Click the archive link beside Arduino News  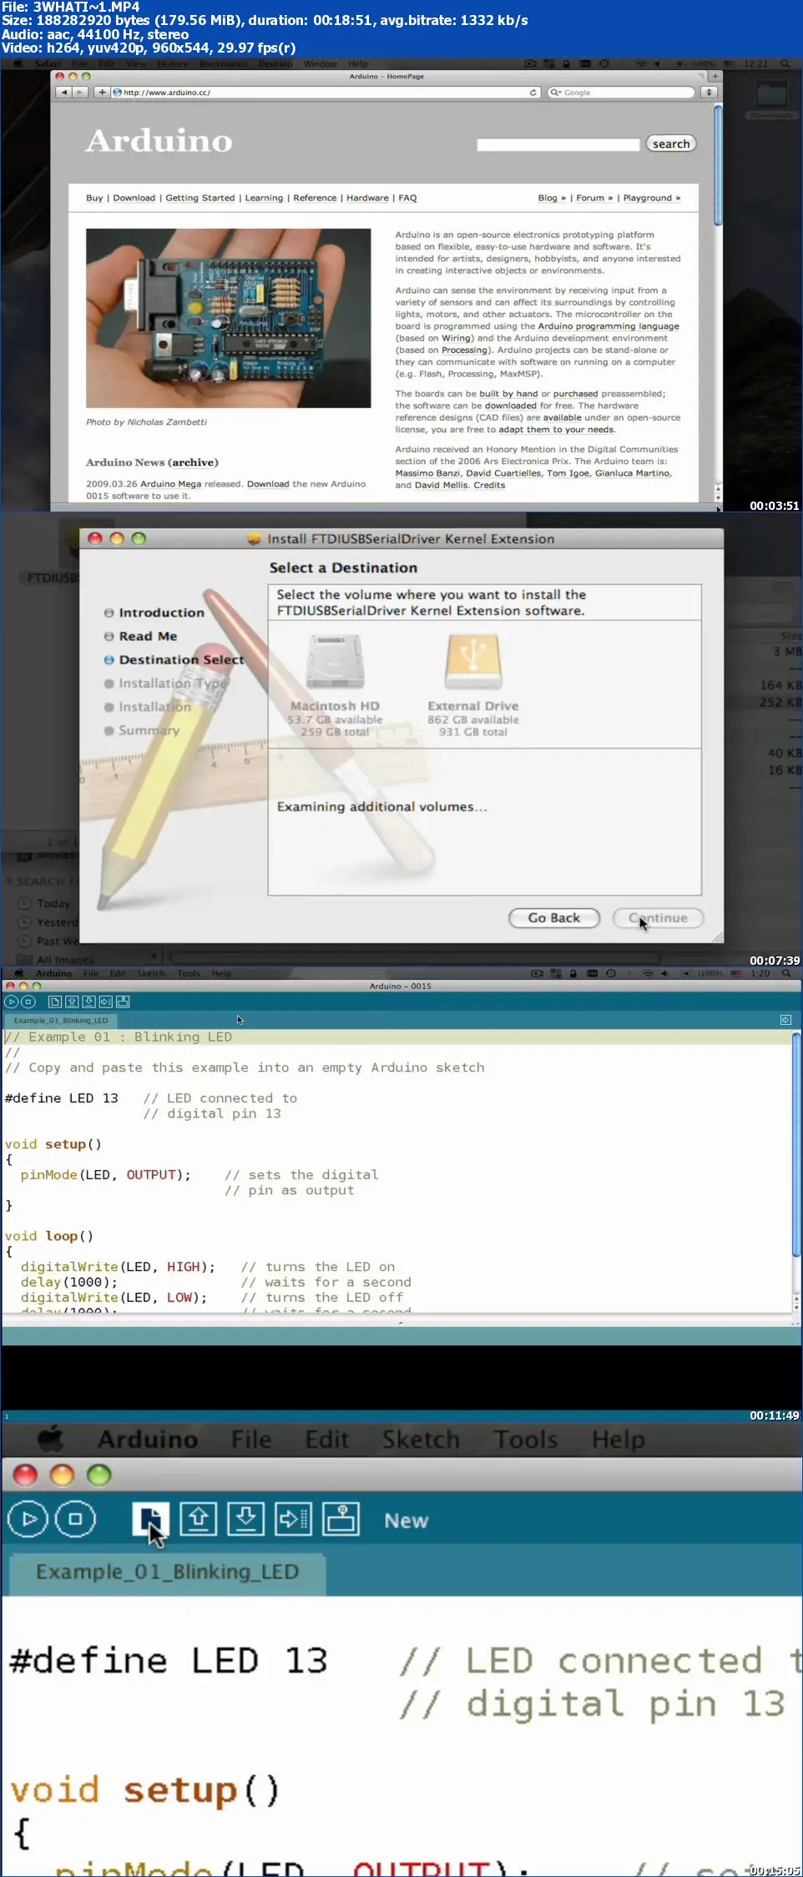[x=194, y=462]
